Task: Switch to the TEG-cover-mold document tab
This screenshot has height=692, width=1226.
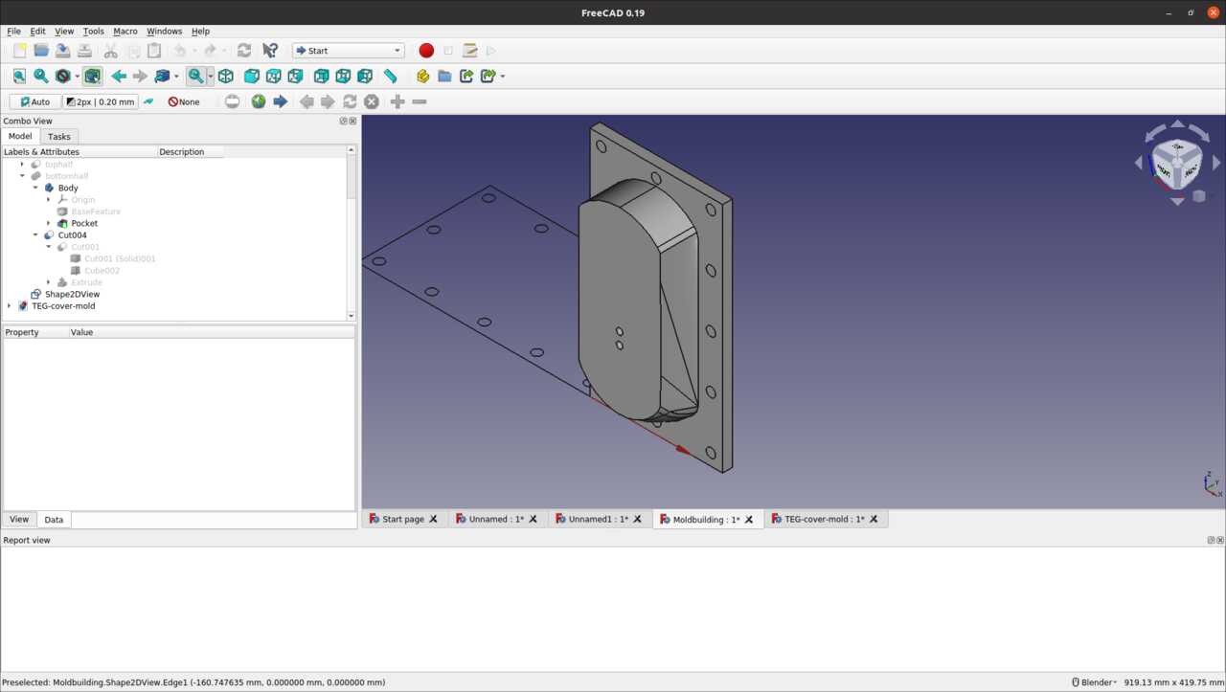Action: click(824, 519)
